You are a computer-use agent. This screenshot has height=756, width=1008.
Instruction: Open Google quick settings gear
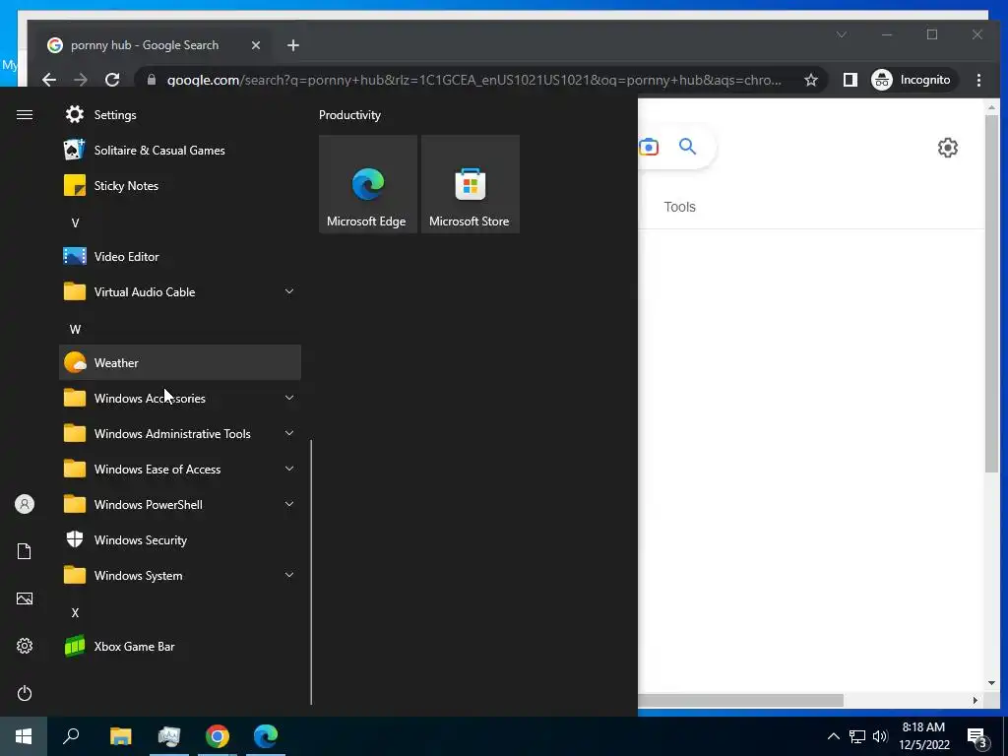(x=947, y=148)
